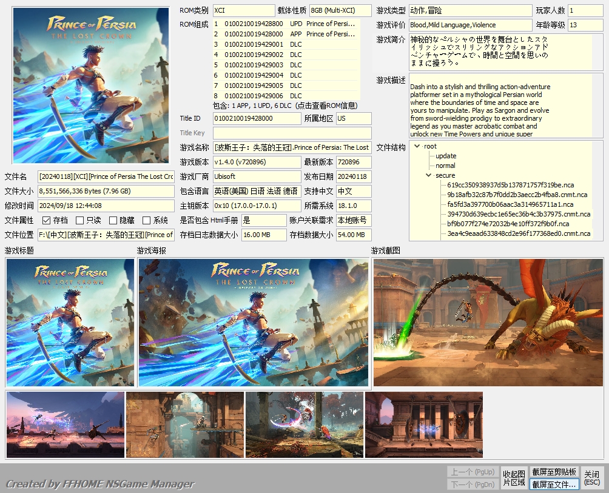
Task: Click the 修改时间 field 2024/09/18 12:44:08
Action: (x=106, y=206)
